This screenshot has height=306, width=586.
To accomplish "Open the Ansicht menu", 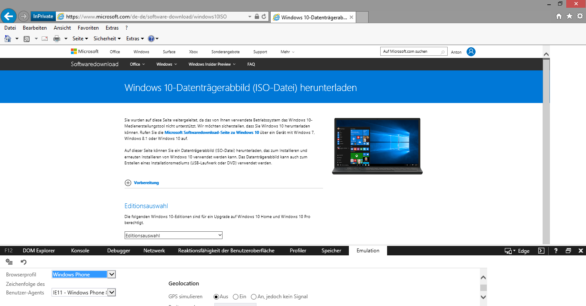I will coord(62,28).
